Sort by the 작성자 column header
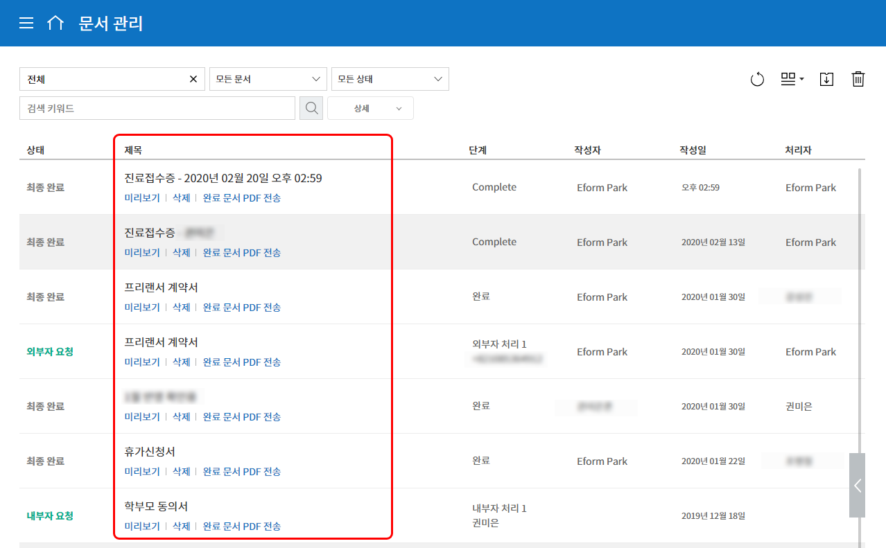This screenshot has width=886, height=548. pyautogui.click(x=587, y=150)
